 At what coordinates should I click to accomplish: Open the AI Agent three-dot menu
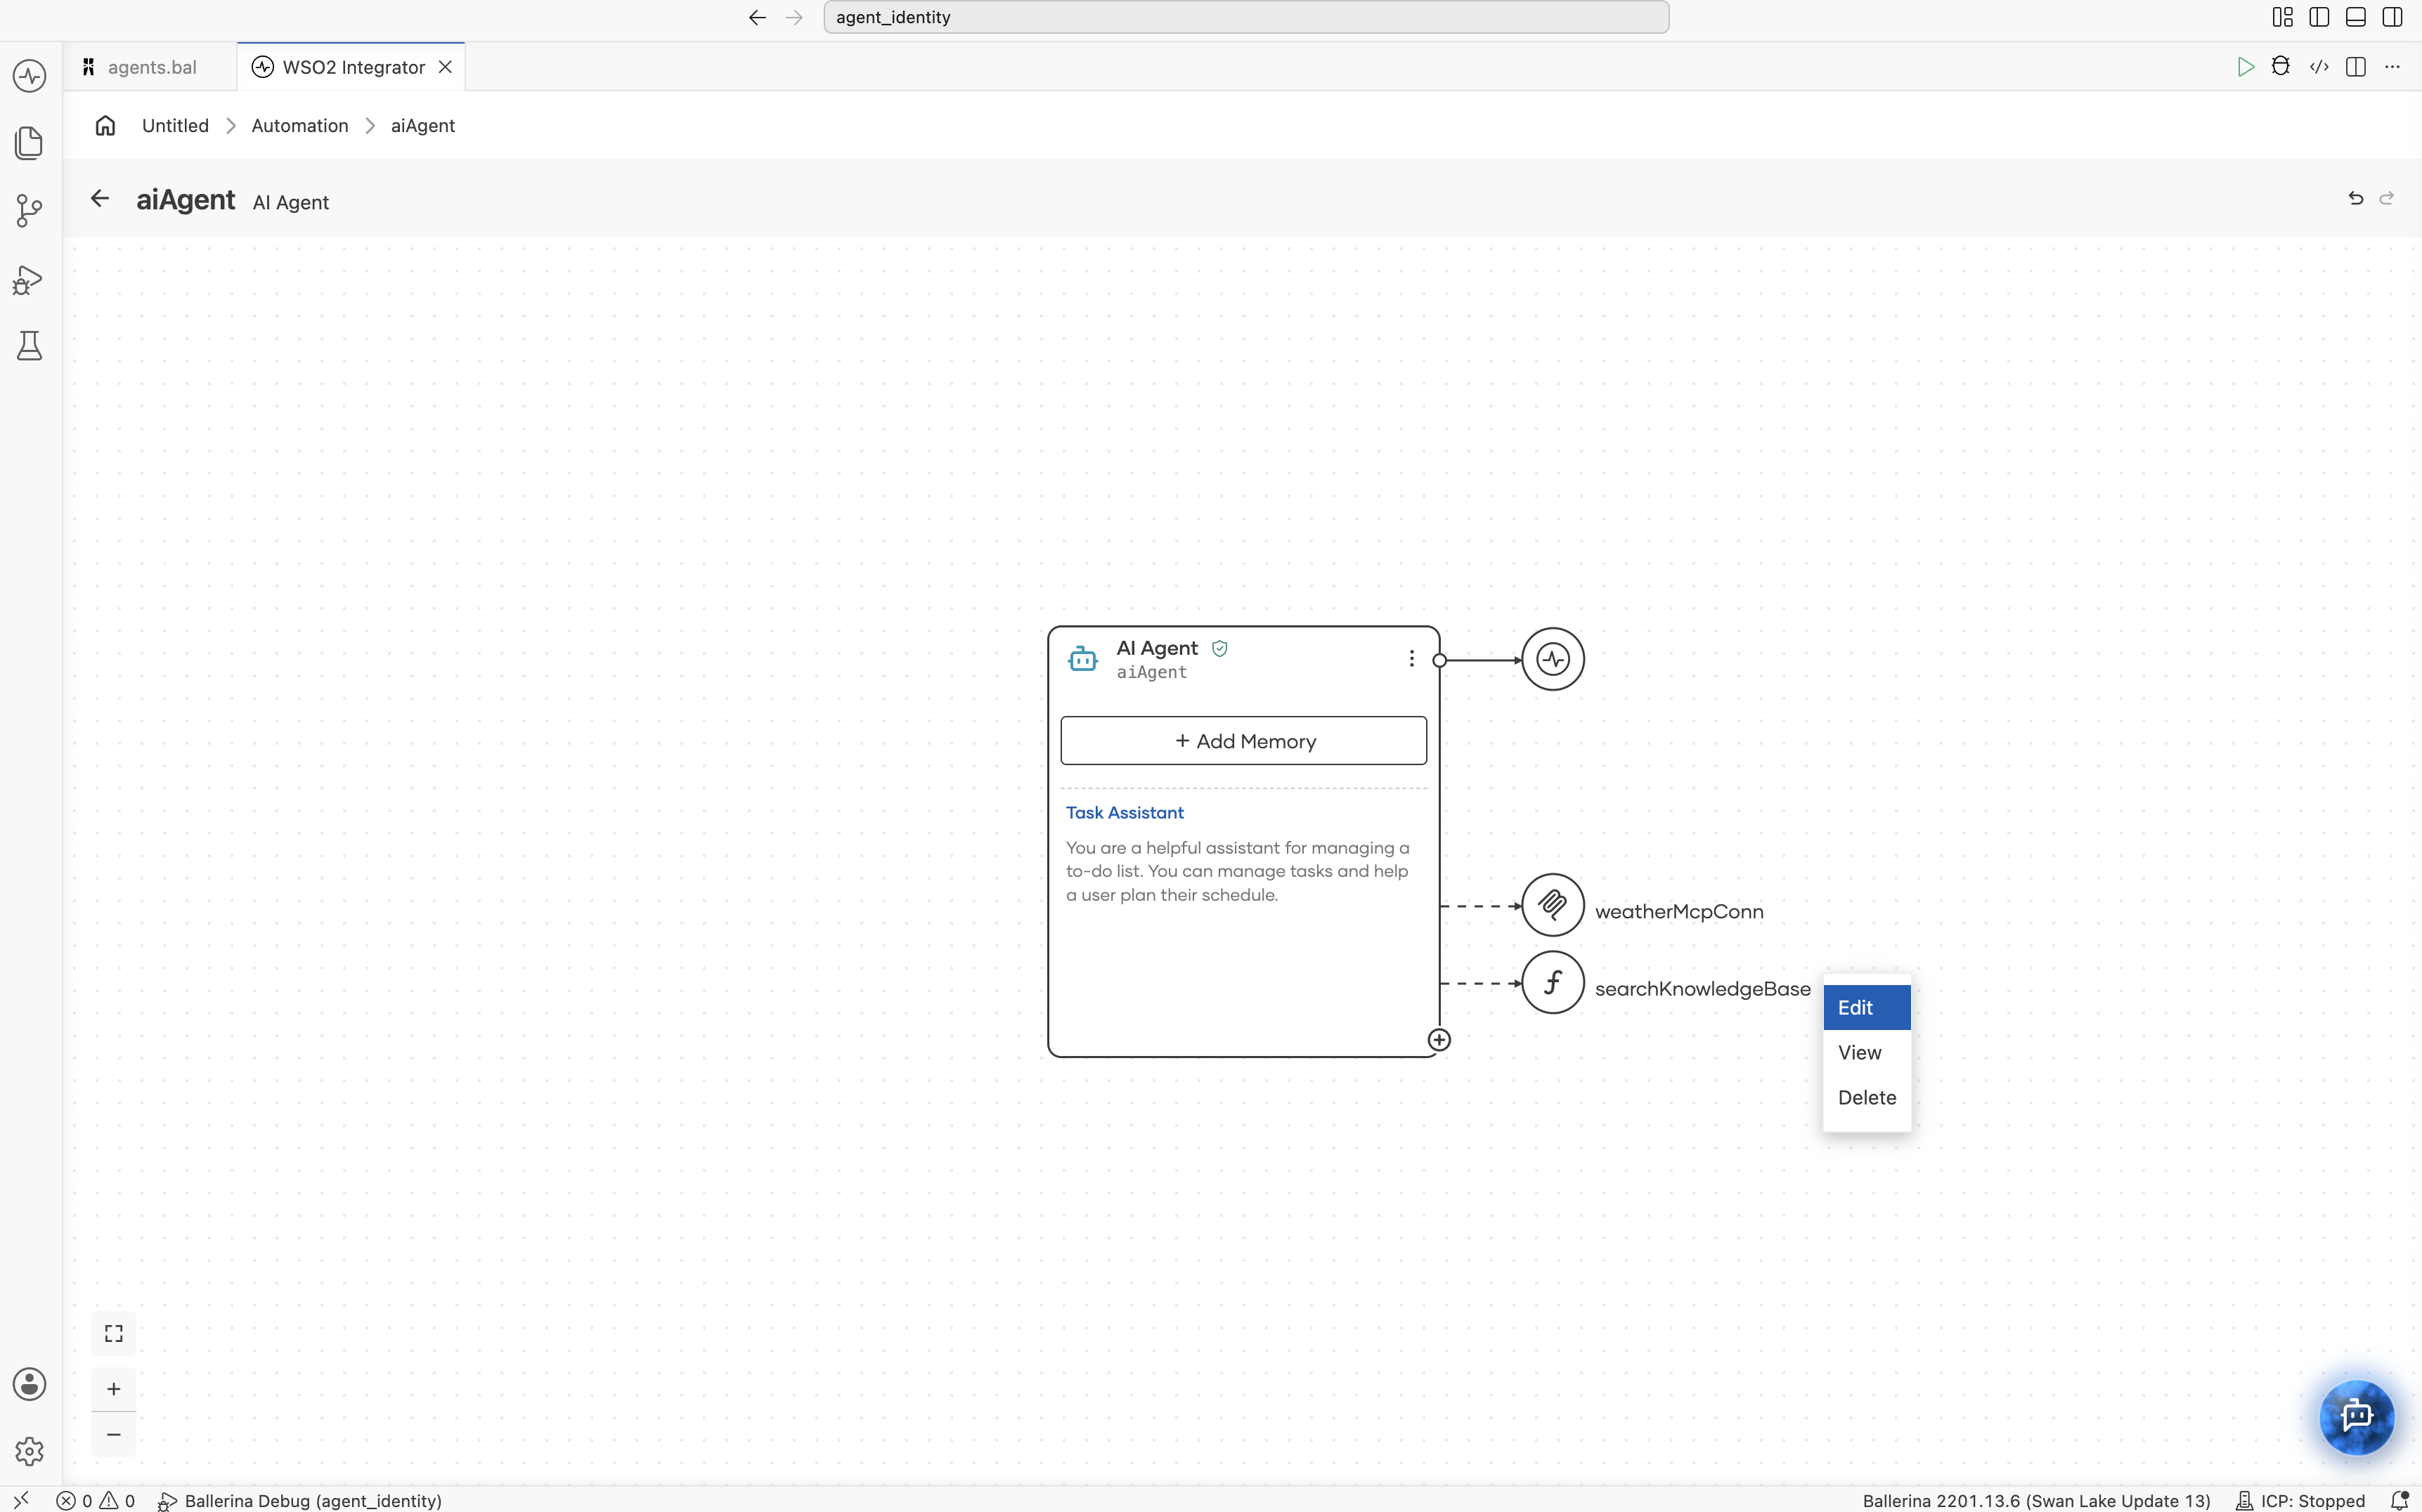pos(1411,658)
